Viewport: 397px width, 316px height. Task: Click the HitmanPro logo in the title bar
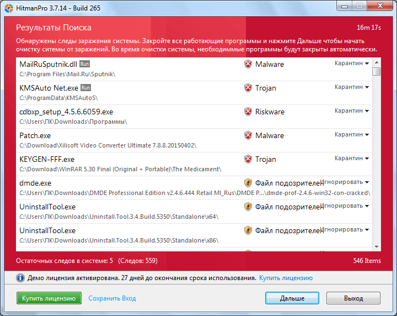9,8
